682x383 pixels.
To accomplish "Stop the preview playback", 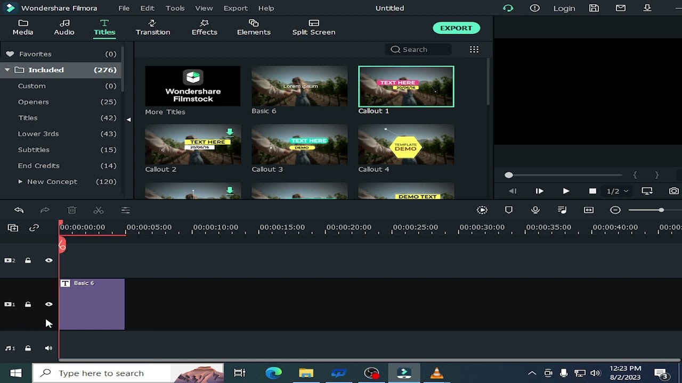I will 592,191.
